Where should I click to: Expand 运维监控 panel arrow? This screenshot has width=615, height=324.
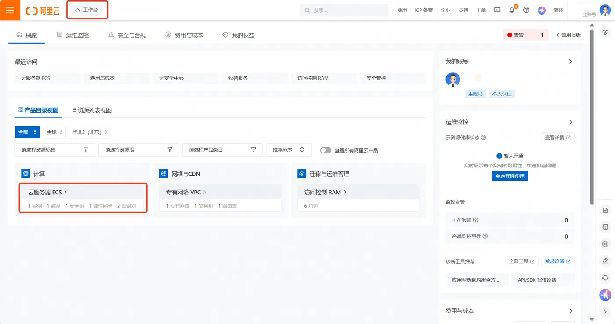[x=571, y=122]
